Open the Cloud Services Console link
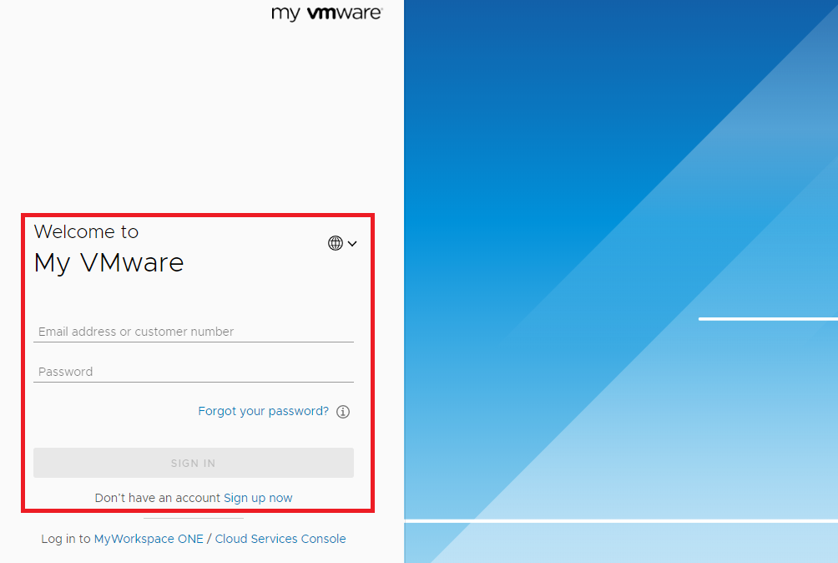The width and height of the screenshot is (838, 563). (280, 539)
